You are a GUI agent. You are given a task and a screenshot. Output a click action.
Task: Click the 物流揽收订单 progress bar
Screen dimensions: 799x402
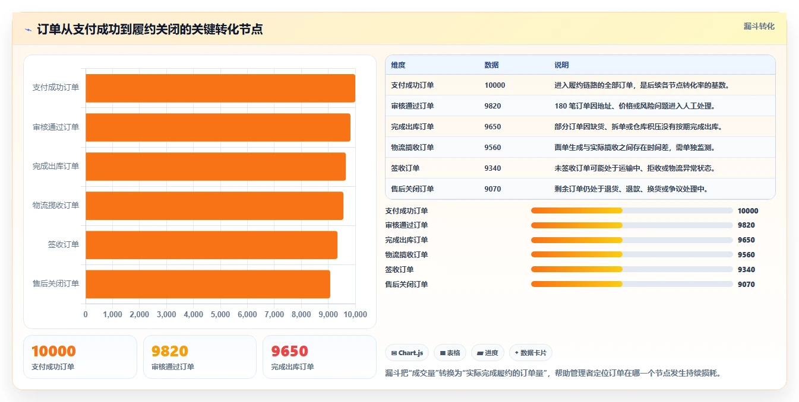click(x=632, y=255)
